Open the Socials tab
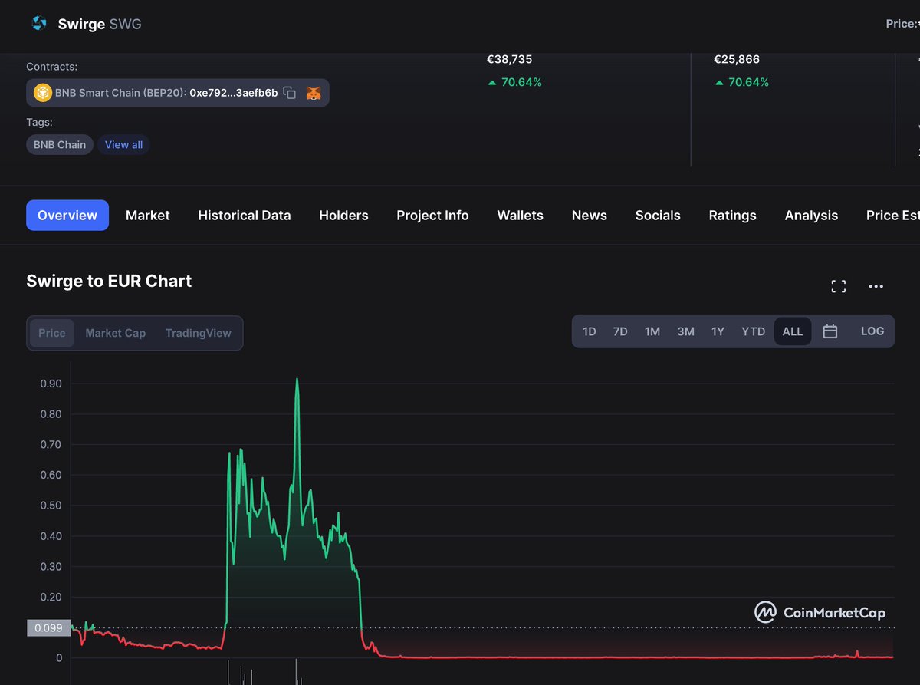Viewport: 920px width, 685px height. click(658, 216)
